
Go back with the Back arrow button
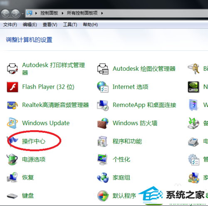pyautogui.click(x=5, y=13)
